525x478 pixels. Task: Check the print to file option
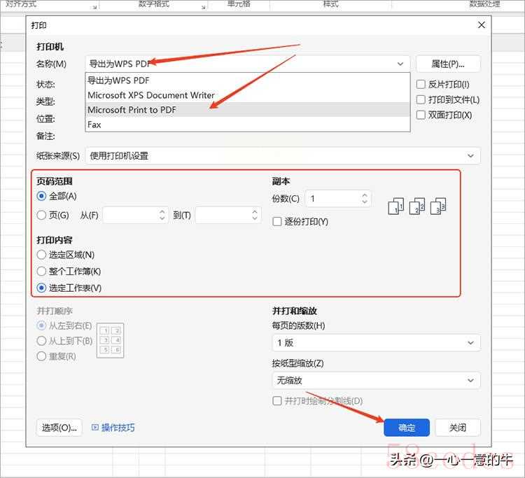[x=421, y=100]
